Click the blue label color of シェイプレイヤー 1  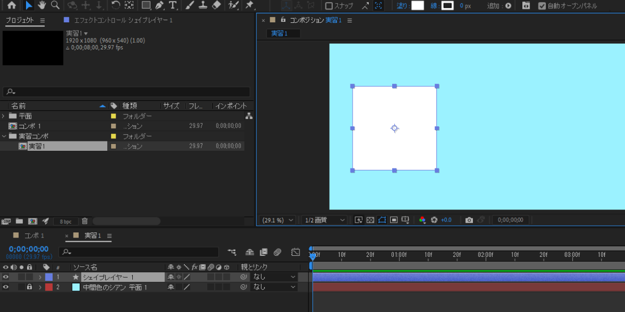(x=49, y=277)
